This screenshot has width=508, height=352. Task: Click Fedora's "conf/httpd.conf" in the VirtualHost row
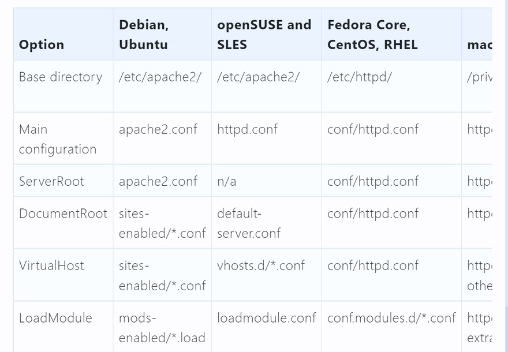pos(373,265)
